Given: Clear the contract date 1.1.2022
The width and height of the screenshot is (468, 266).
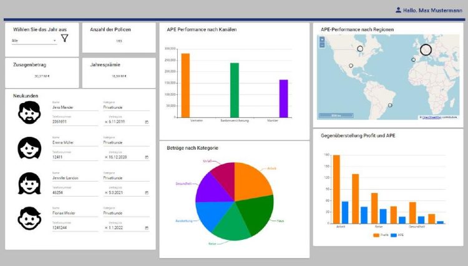Looking at the screenshot, I should click(105, 229).
